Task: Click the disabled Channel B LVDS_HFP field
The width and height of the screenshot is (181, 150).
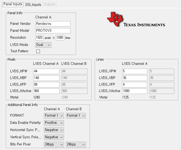Action: 74,85
